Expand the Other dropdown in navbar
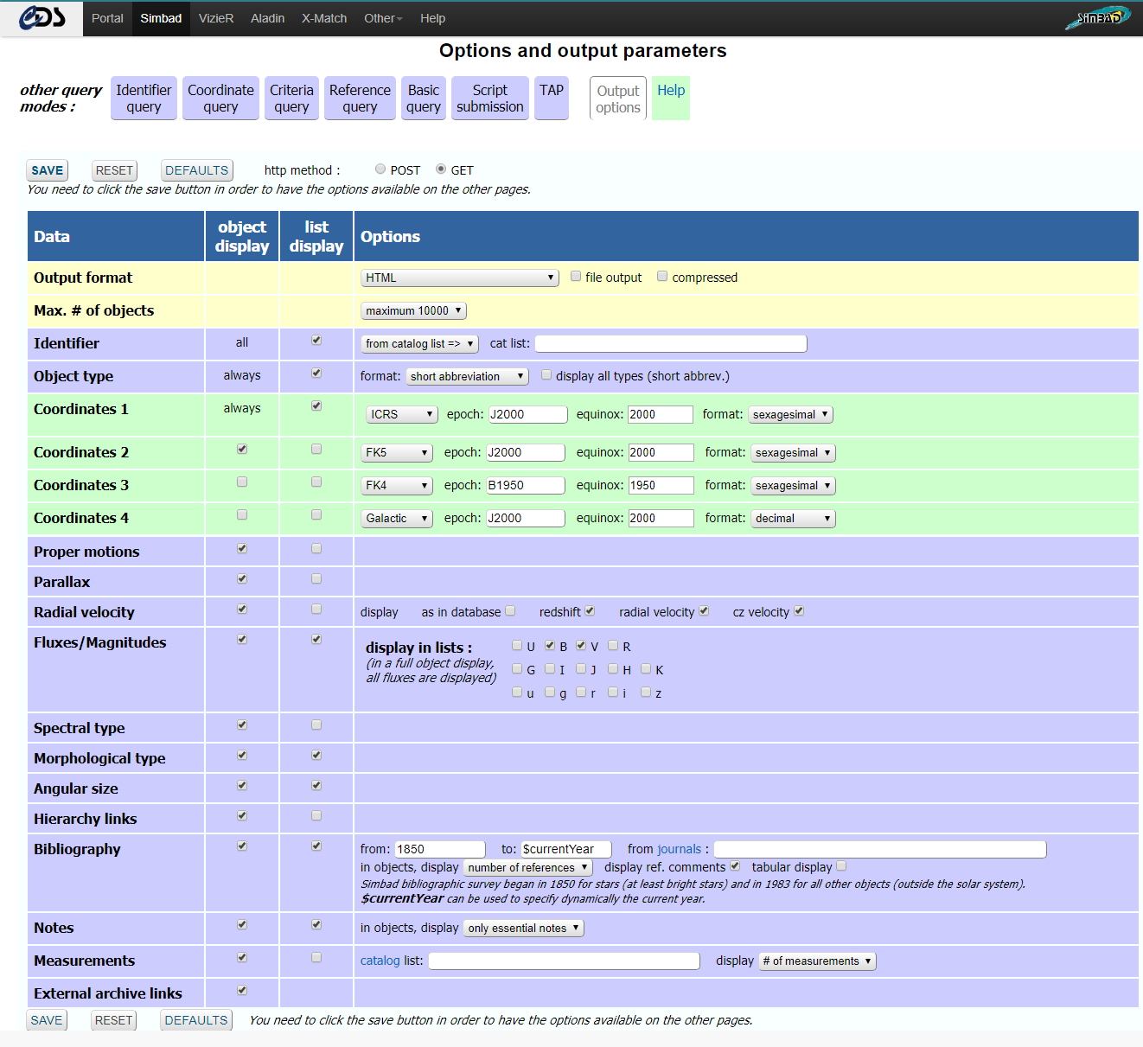The width and height of the screenshot is (1143, 1047). 383,18
